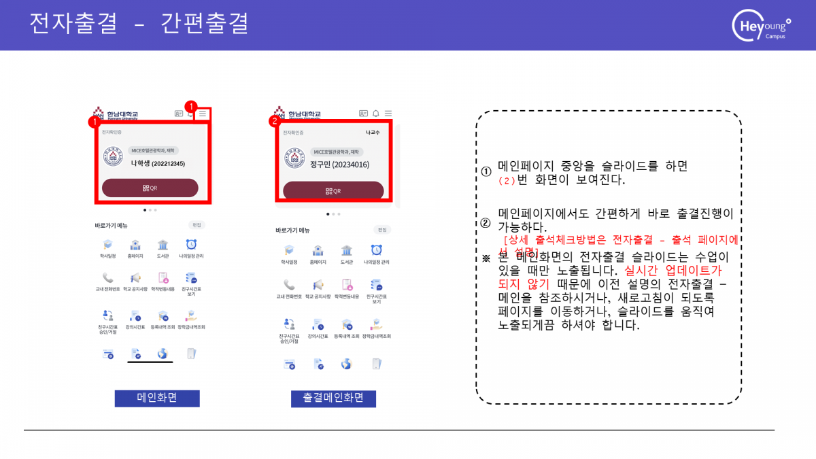Click 편집 button on the 출결메인화면 phone
816x459 pixels.
(382, 230)
